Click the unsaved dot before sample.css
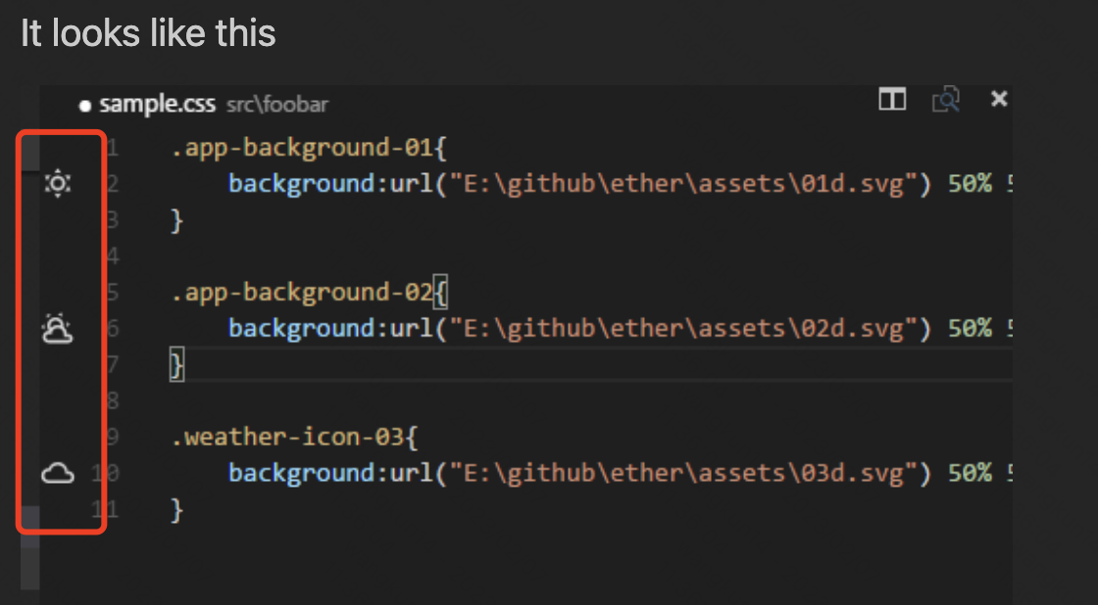 [x=85, y=105]
